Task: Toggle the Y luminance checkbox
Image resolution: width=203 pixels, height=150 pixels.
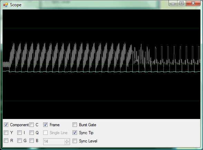Action: point(6,132)
